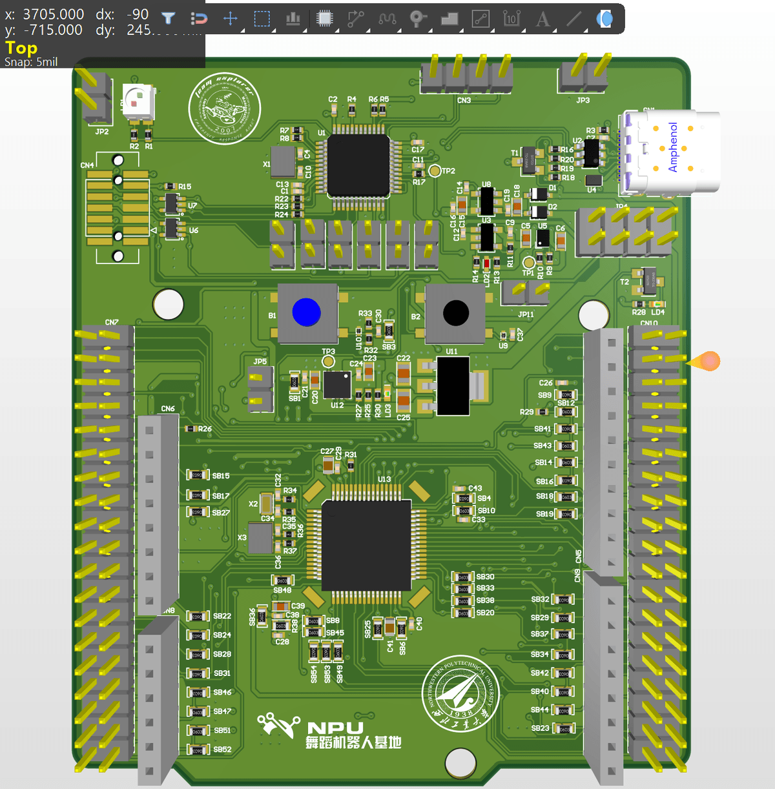This screenshot has height=789, width=775.
Task: Open the align objects bar-chart icon
Action: click(293, 19)
